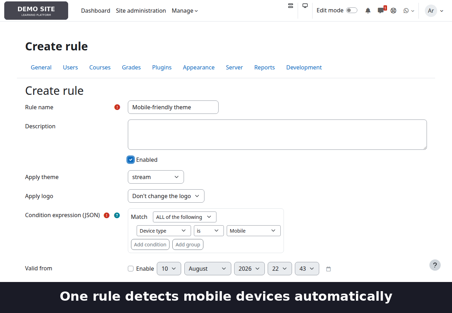
Task: Open the Apply logo dropdown
Action: pos(166,196)
